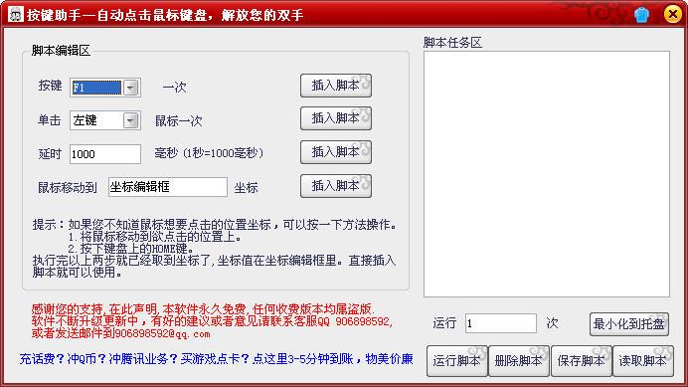Click 保存脚本 to save script

[581, 361]
